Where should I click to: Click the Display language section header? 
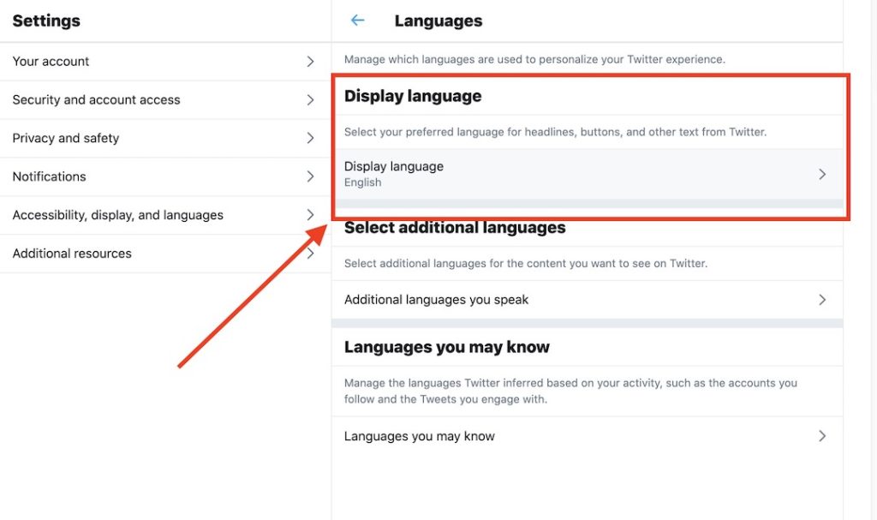[x=412, y=95]
